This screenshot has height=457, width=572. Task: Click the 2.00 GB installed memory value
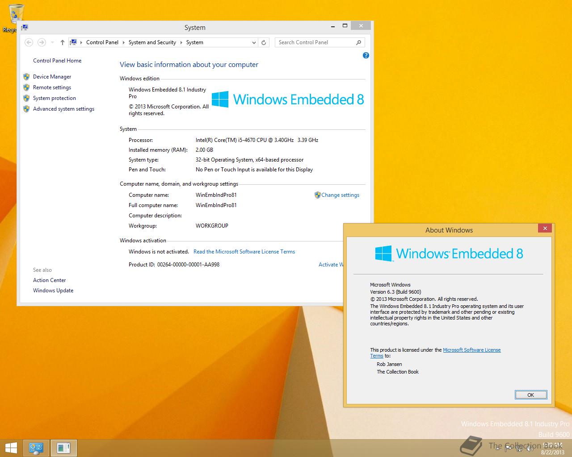coord(204,150)
